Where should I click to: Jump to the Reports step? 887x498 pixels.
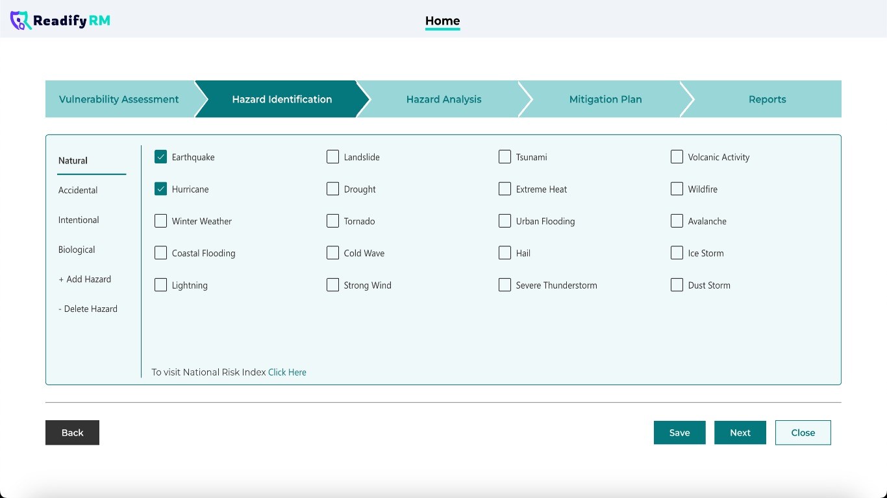767,99
